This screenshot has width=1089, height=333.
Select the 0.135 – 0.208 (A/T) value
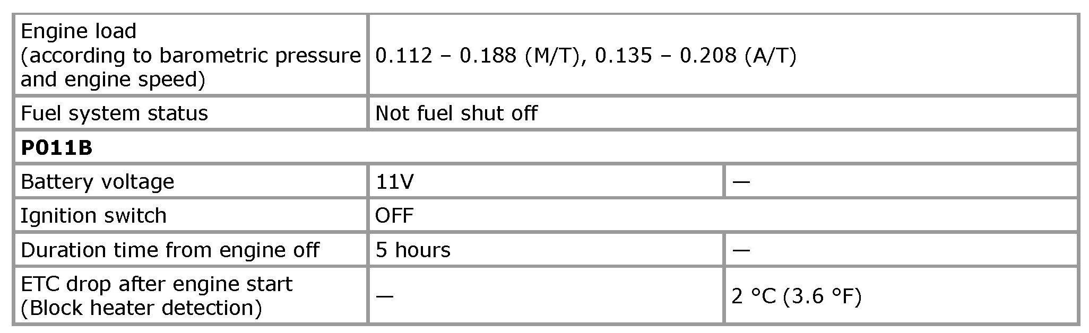point(695,55)
